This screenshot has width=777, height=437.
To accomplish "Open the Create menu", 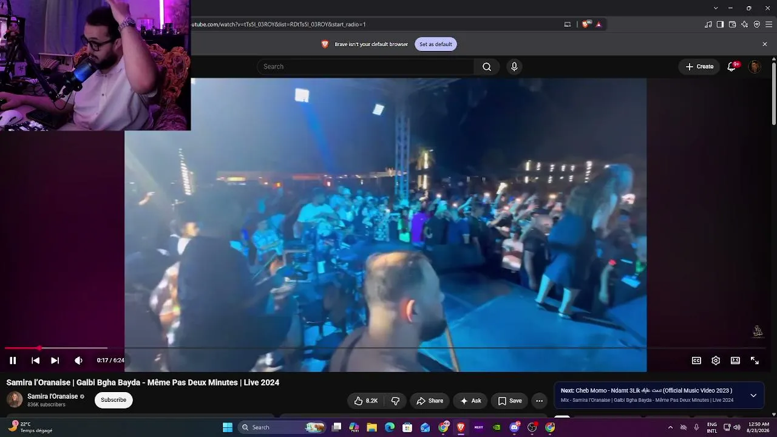I will (x=699, y=67).
